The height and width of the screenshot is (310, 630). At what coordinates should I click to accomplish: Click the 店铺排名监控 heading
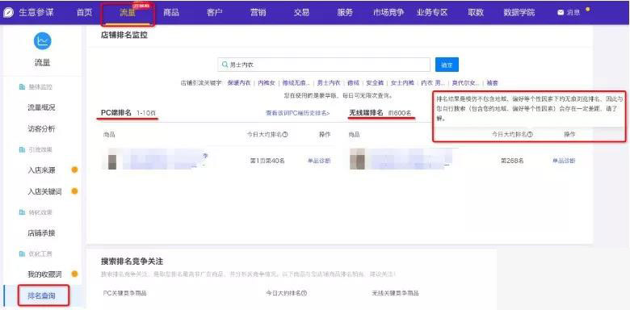click(x=124, y=36)
